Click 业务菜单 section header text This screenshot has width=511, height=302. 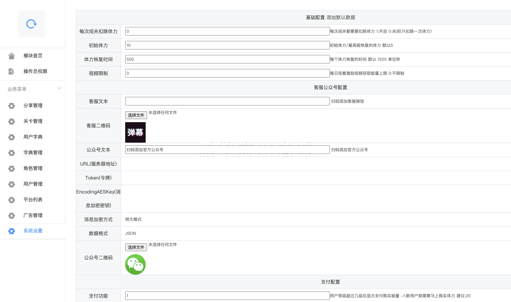[17, 89]
